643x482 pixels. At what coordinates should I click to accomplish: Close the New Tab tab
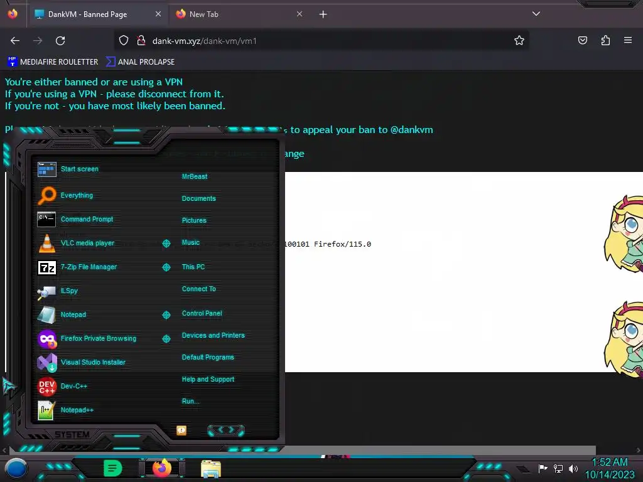[300, 14]
